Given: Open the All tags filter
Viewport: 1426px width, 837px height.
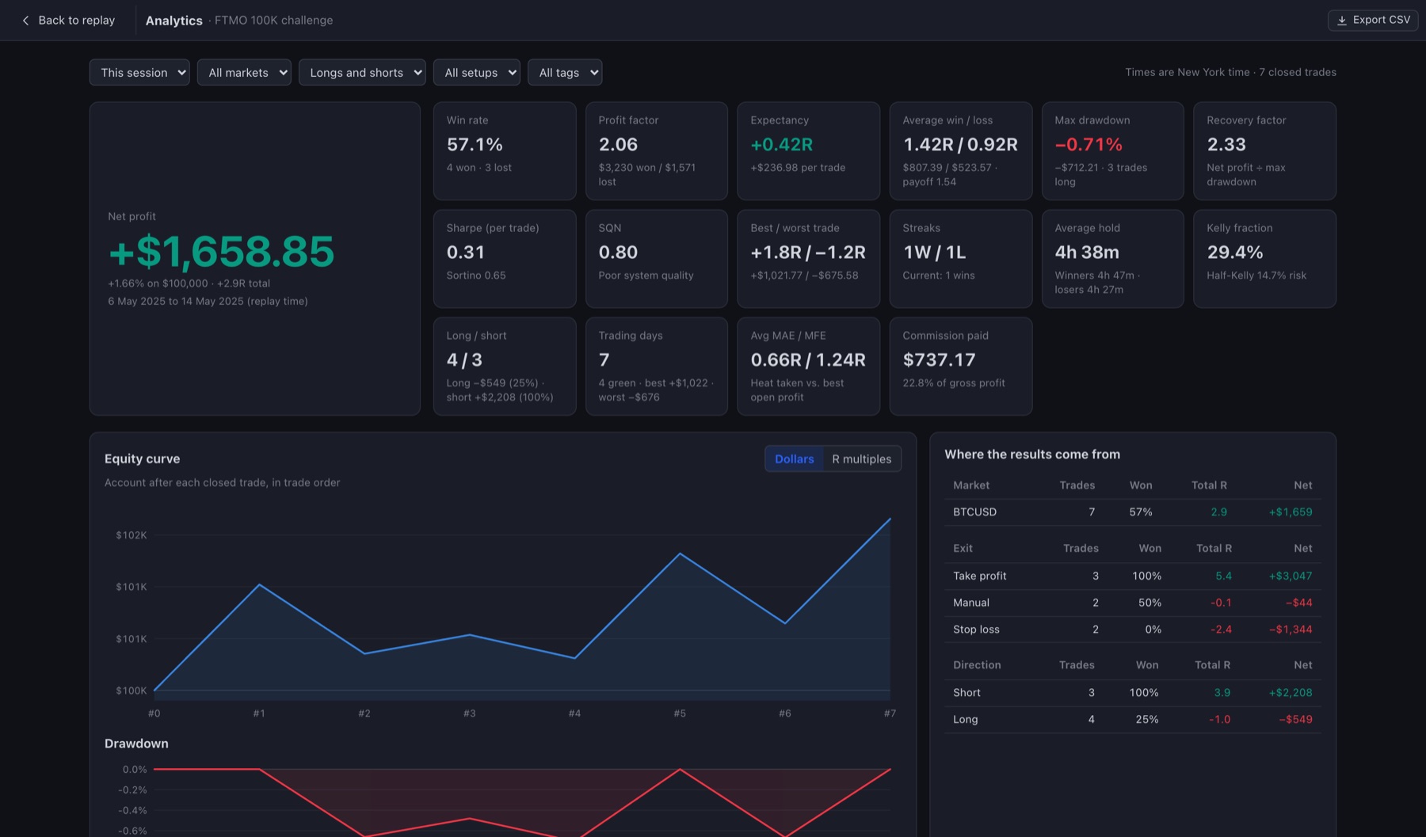Looking at the screenshot, I should click(x=565, y=72).
